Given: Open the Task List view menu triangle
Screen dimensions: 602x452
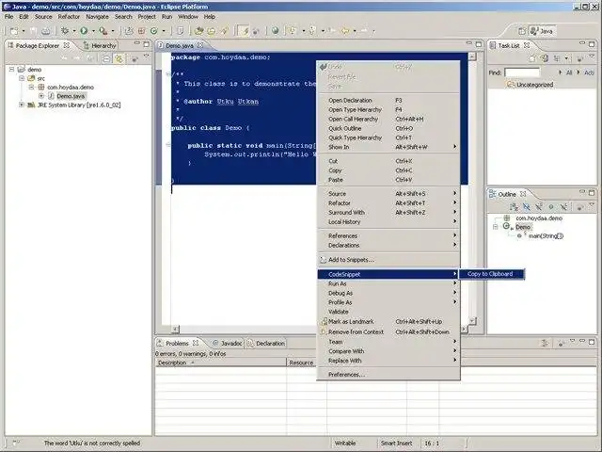Looking at the screenshot, I should 592,56.
